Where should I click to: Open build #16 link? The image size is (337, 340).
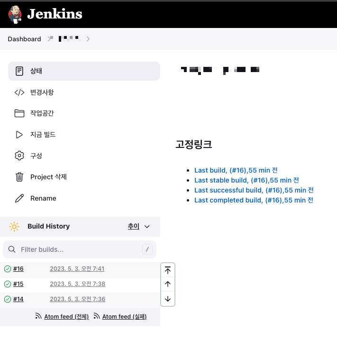(18, 269)
